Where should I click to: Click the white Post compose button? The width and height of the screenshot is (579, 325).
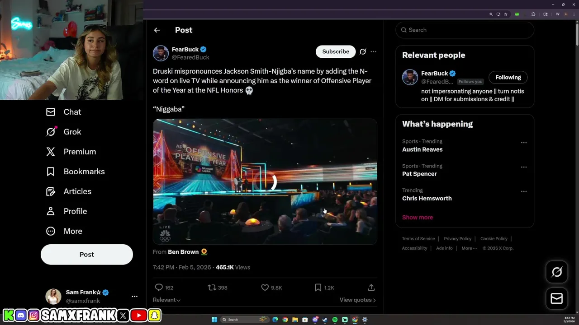(x=87, y=255)
